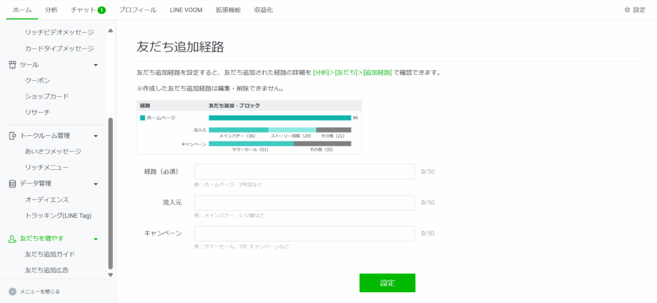Click the talk room management icon
Viewport: 657px width, 303px height.
click(x=12, y=136)
